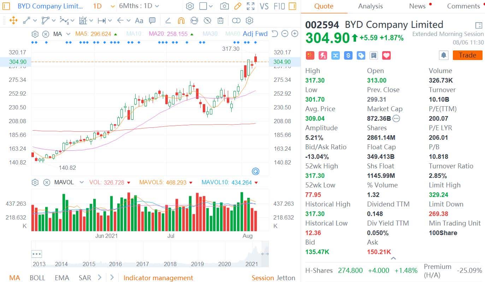Click the magnifier icon on the chart
This screenshot has width=485, height=282.
[255, 171]
